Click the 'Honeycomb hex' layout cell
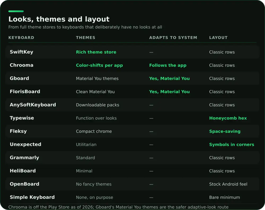Screen dimensions: 265x210 [228, 118]
